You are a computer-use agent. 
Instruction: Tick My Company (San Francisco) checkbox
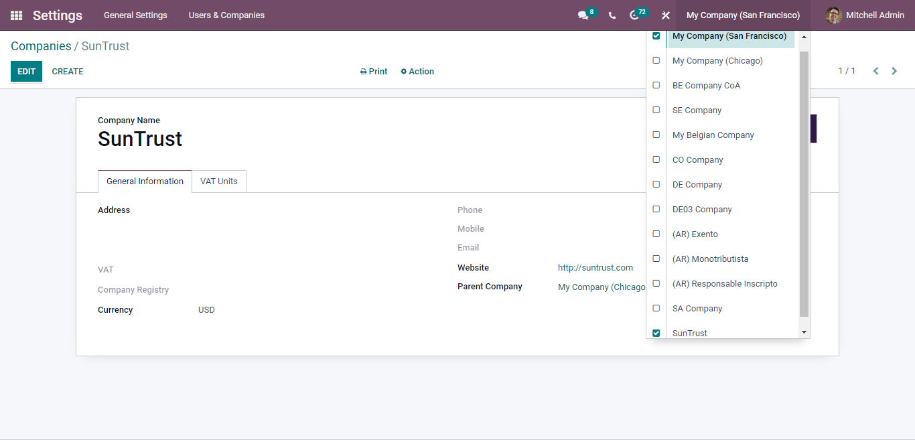click(656, 36)
